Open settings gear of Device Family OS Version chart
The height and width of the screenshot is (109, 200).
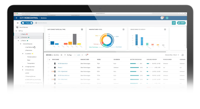point(165,29)
